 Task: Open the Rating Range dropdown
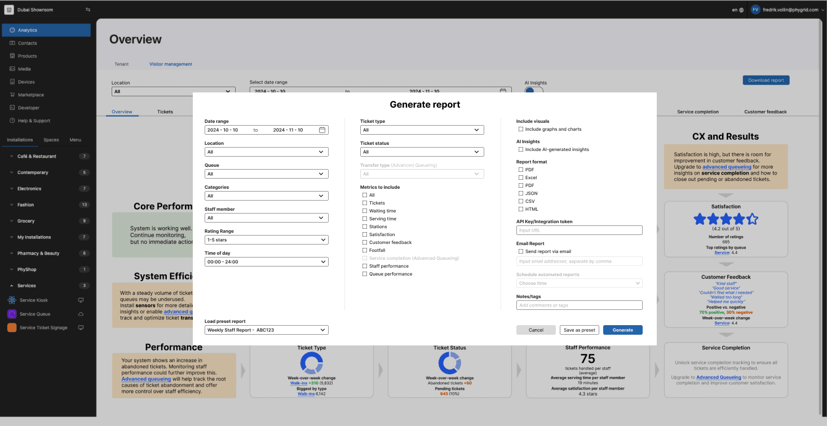tap(266, 239)
